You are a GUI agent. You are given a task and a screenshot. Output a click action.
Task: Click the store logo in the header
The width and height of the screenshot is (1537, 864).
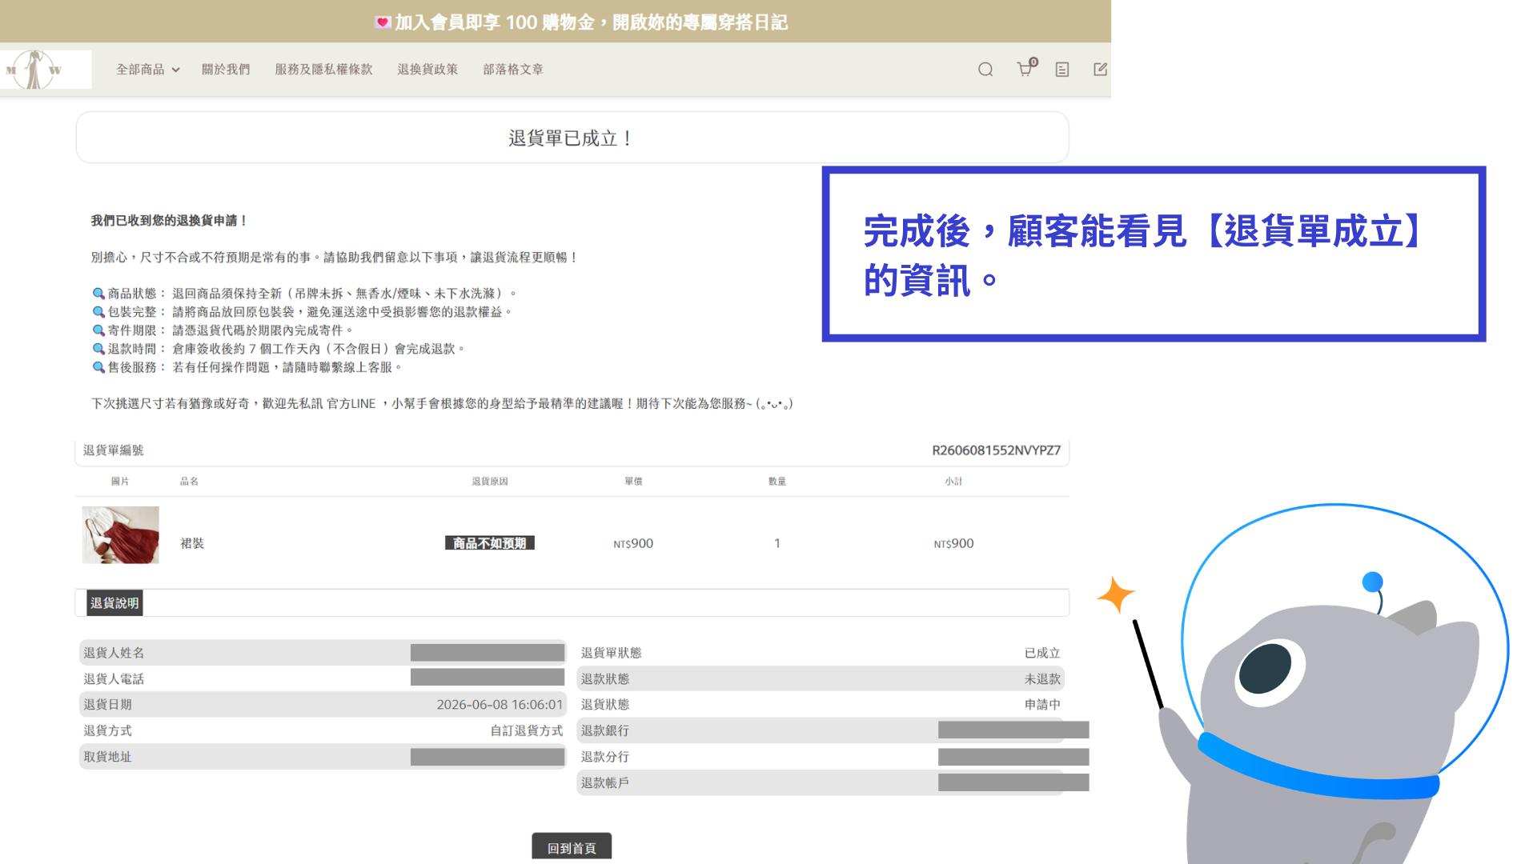tap(45, 70)
